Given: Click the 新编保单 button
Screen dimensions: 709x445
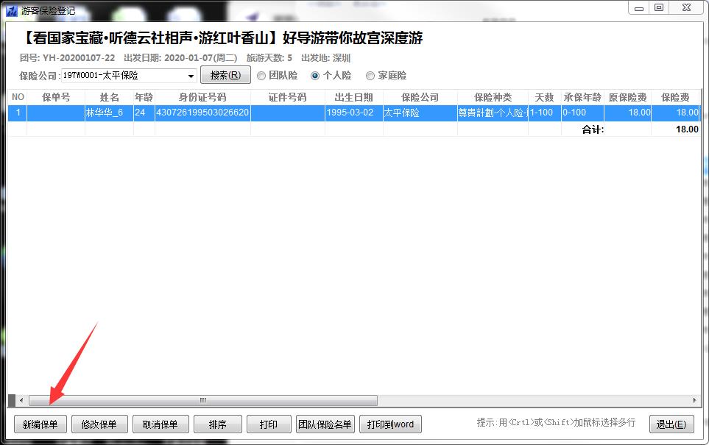Looking at the screenshot, I should 40,424.
